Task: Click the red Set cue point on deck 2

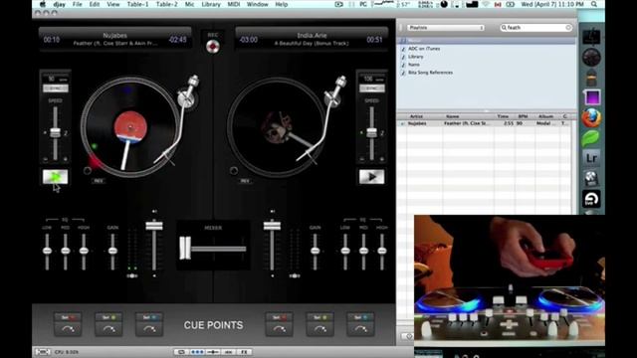Action: [279, 317]
